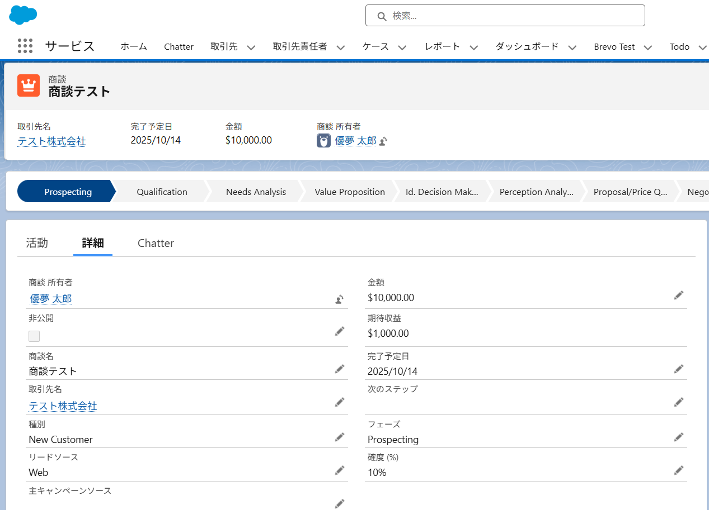
Task: Open the ケース tab dropdown arrow
Action: click(402, 47)
